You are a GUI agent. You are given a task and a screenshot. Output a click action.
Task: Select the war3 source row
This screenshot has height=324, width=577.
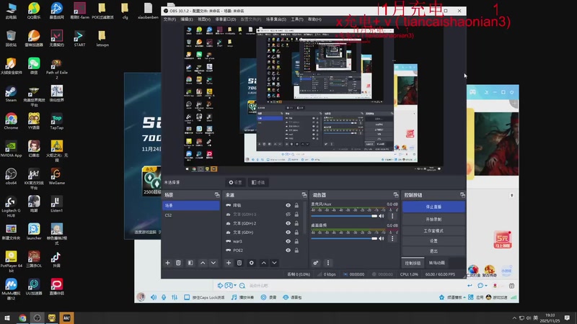(x=263, y=241)
